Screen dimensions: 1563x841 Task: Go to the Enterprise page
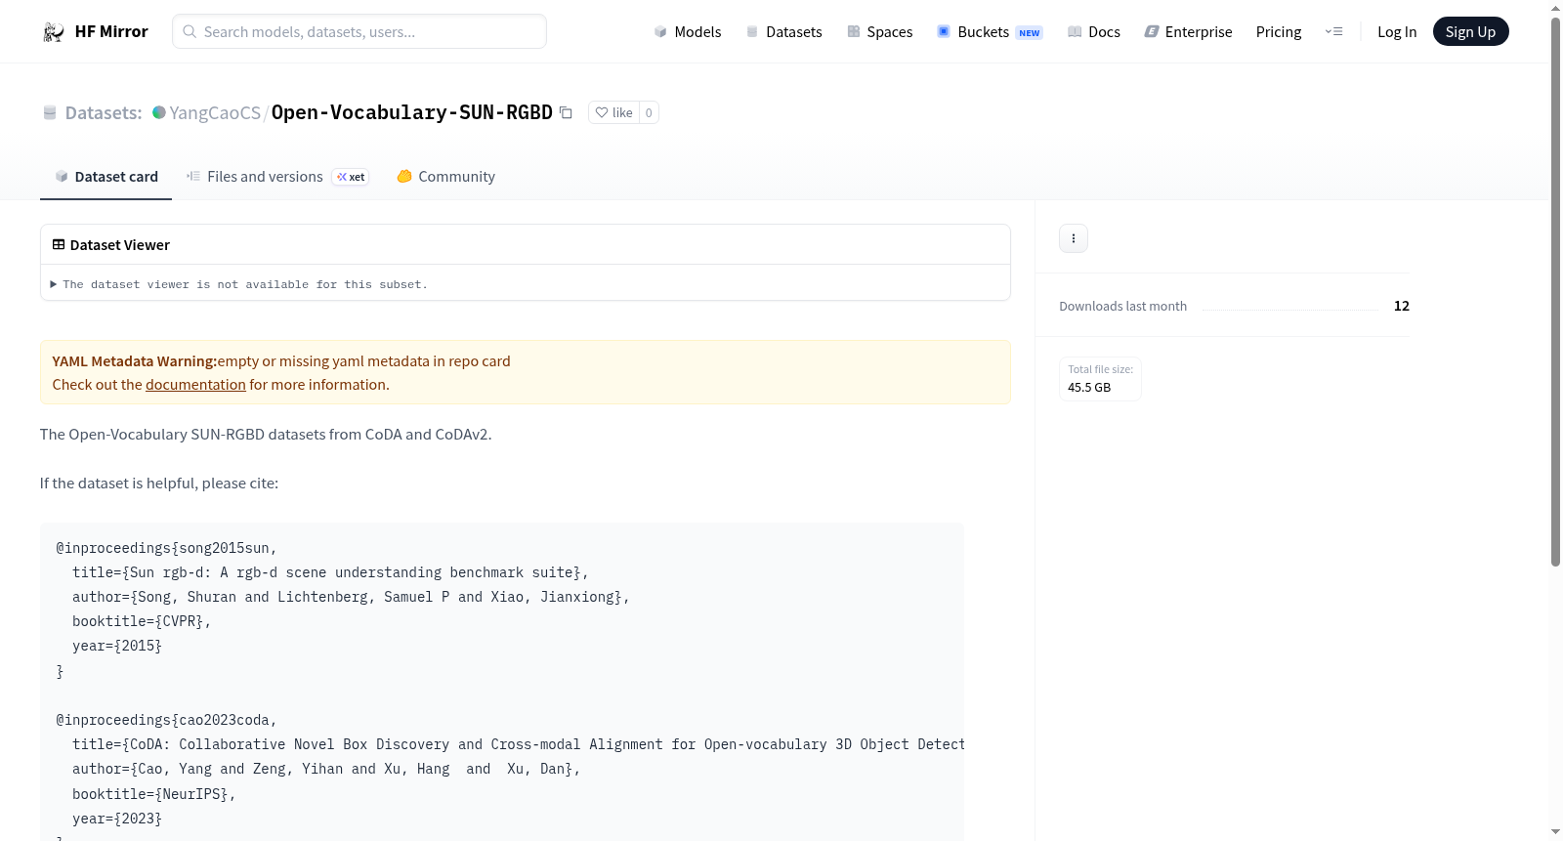(x=1188, y=32)
